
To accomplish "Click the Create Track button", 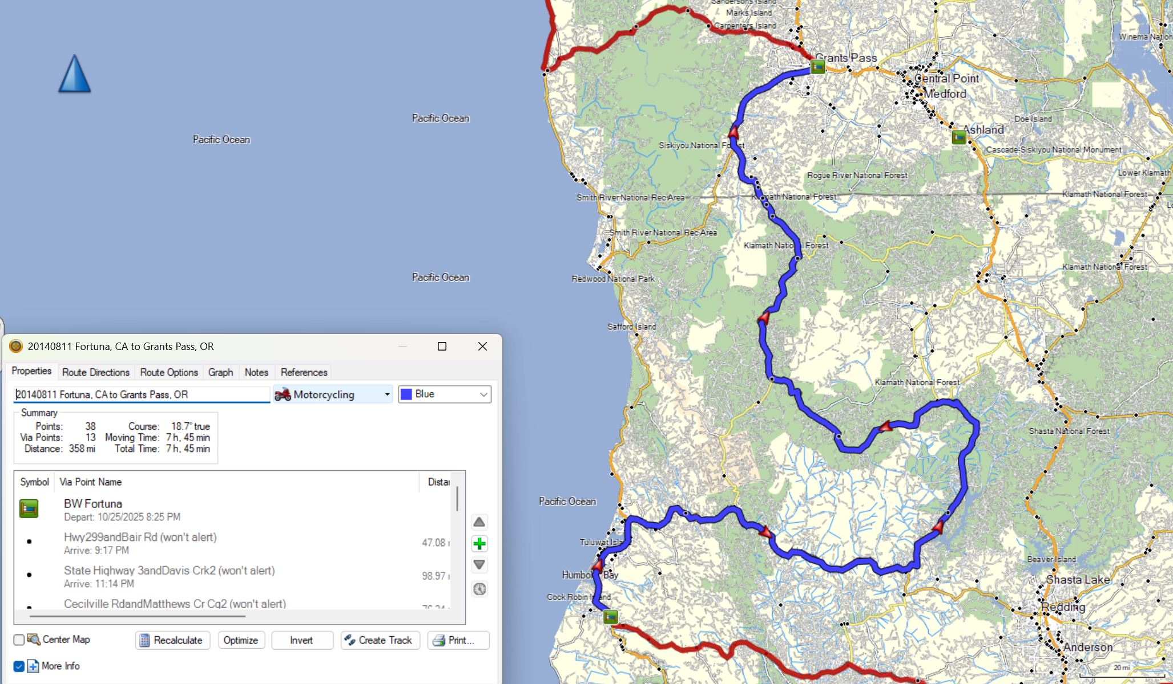I will 380,640.
